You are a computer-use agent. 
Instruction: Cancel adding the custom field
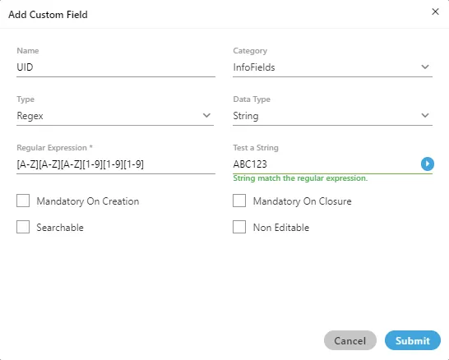point(350,340)
